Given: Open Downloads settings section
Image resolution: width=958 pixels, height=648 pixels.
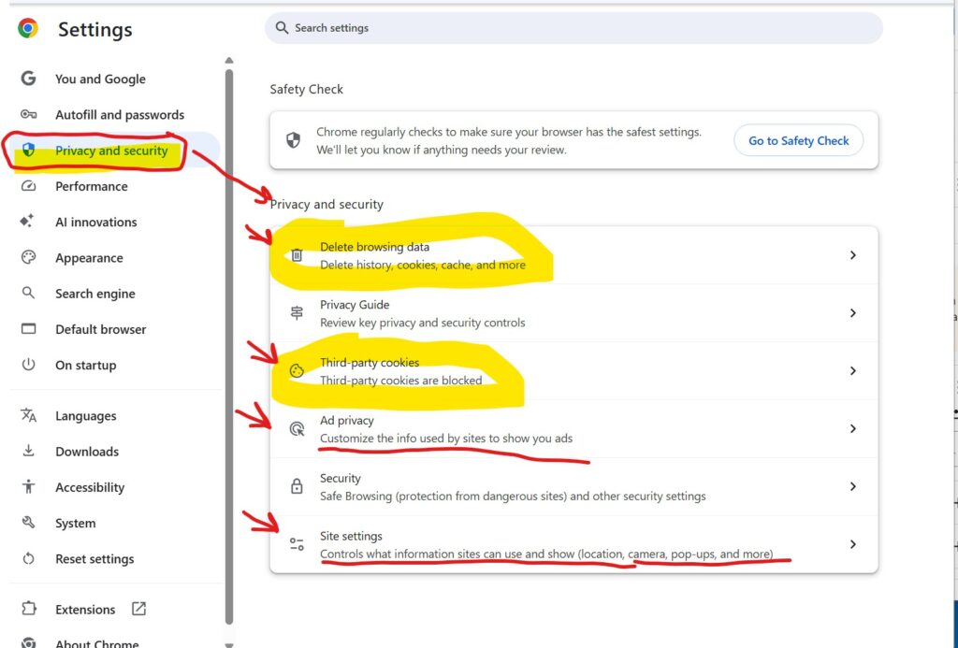Looking at the screenshot, I should pos(87,452).
